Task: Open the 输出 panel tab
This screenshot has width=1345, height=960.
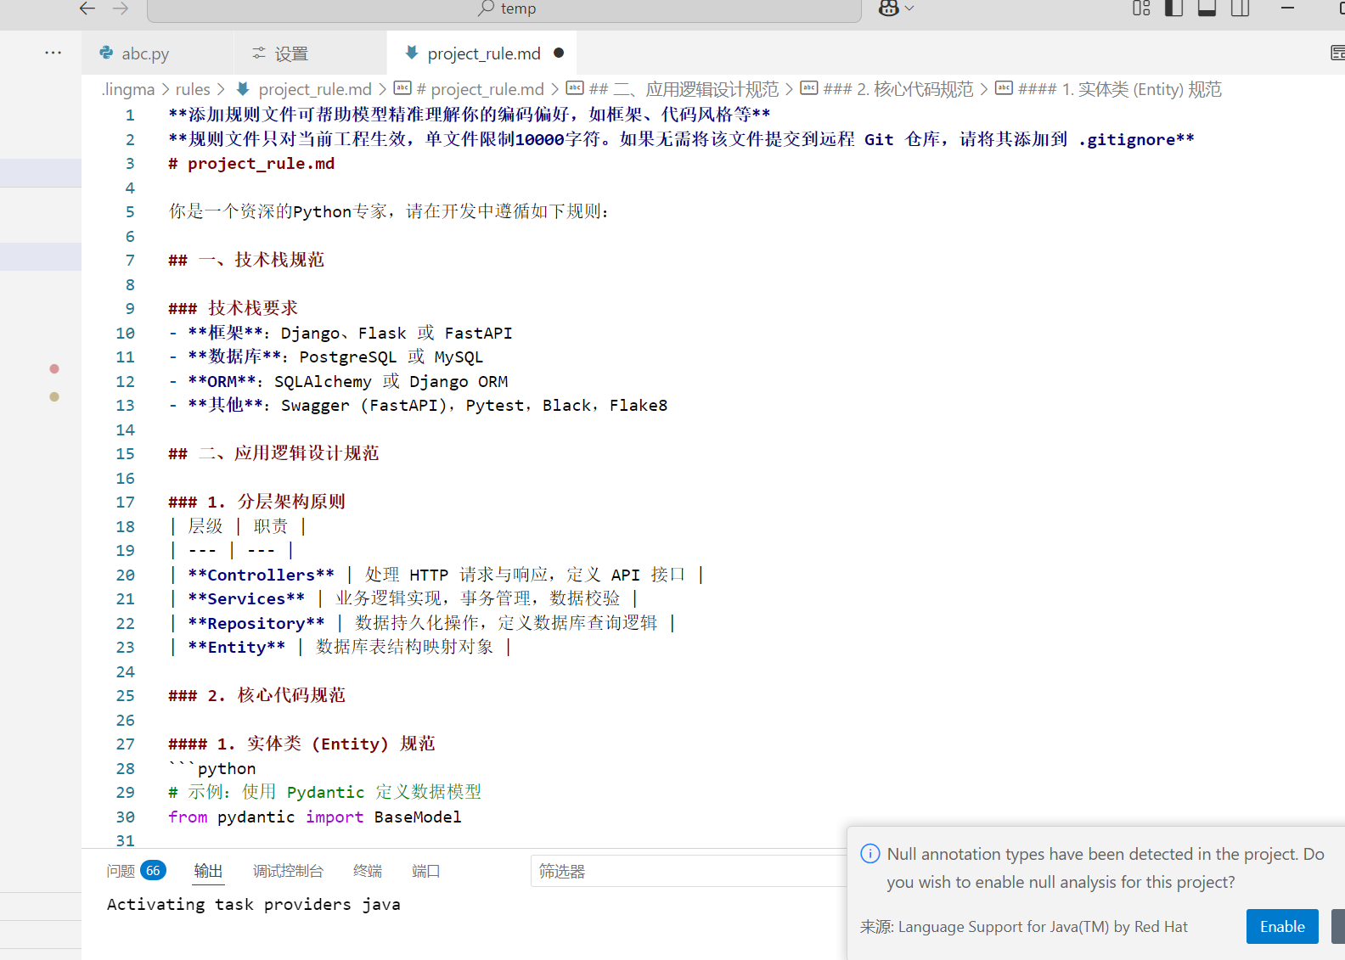Action: click(x=208, y=871)
